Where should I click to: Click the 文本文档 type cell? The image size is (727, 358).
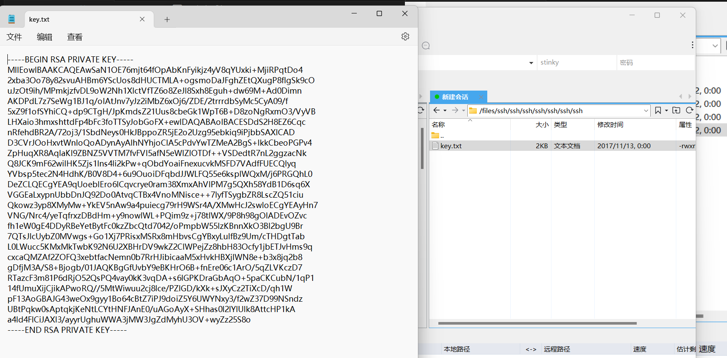(x=567, y=146)
